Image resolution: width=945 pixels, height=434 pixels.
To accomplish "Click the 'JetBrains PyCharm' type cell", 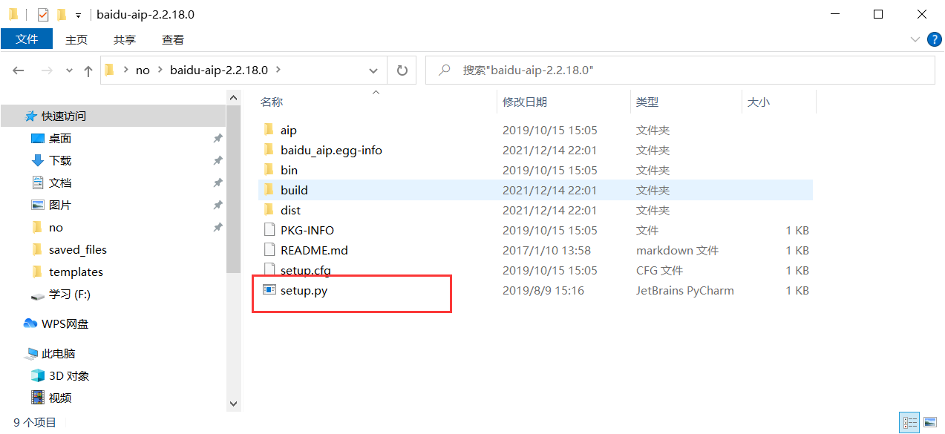I will (684, 290).
